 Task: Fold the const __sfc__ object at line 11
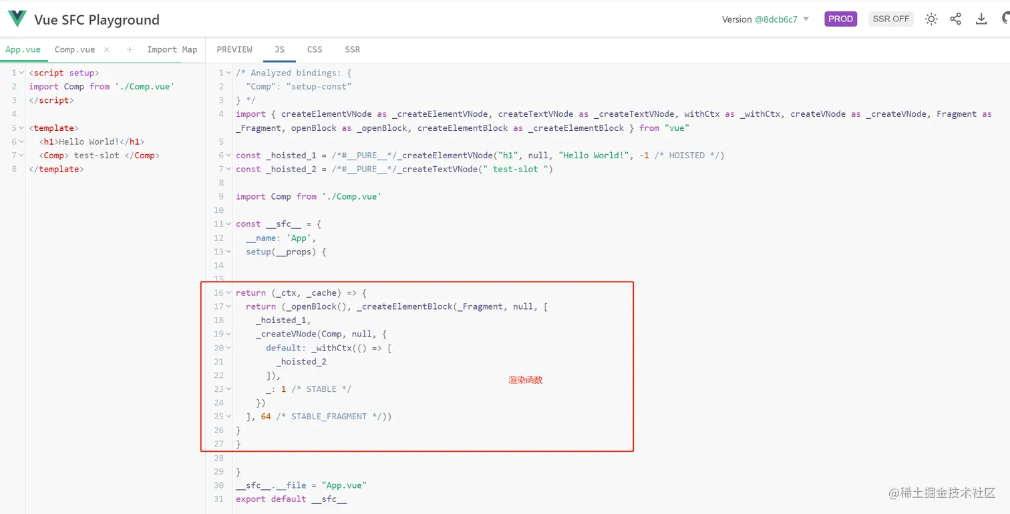coord(229,224)
